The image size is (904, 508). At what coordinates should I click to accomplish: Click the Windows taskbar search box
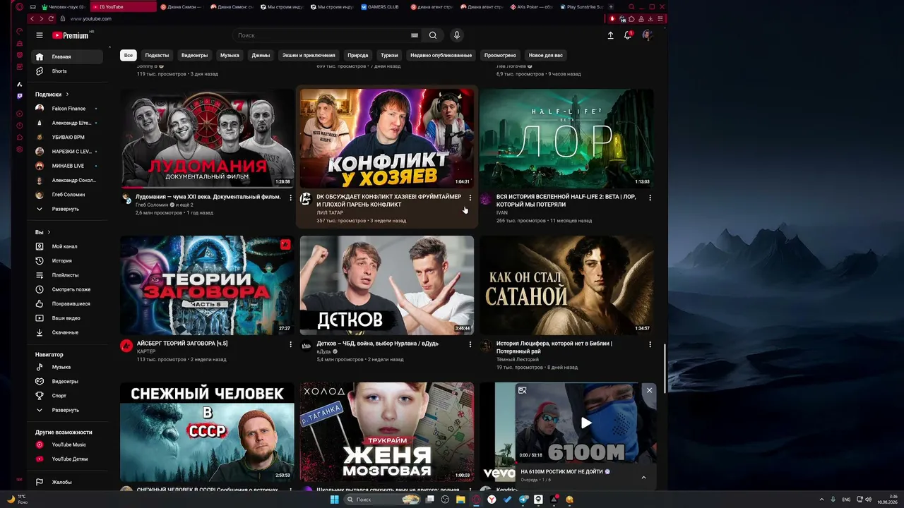(x=382, y=500)
